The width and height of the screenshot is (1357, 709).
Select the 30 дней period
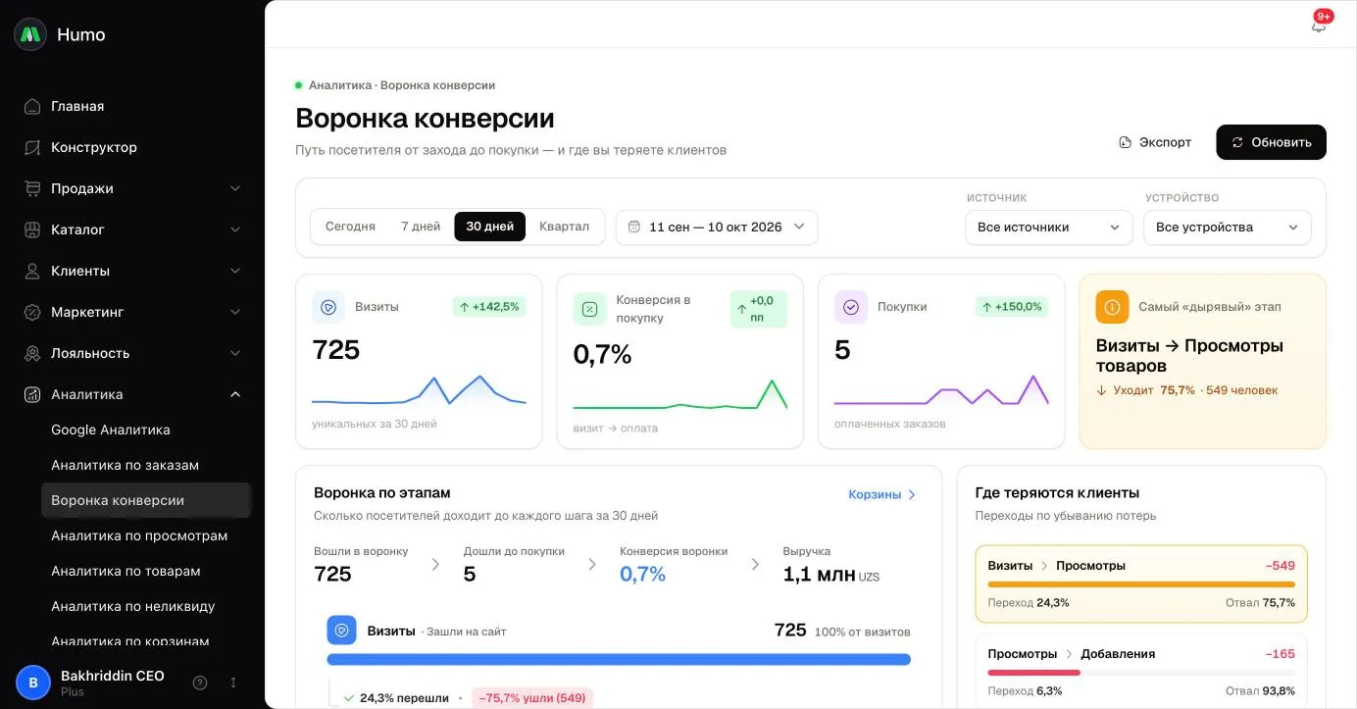point(490,227)
